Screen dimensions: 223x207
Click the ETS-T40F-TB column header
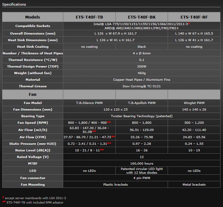[x=89, y=17]
